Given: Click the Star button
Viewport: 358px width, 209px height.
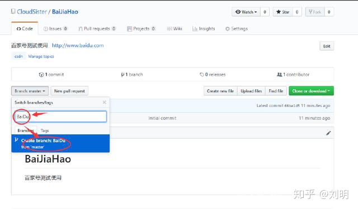Looking at the screenshot, I should [282, 12].
